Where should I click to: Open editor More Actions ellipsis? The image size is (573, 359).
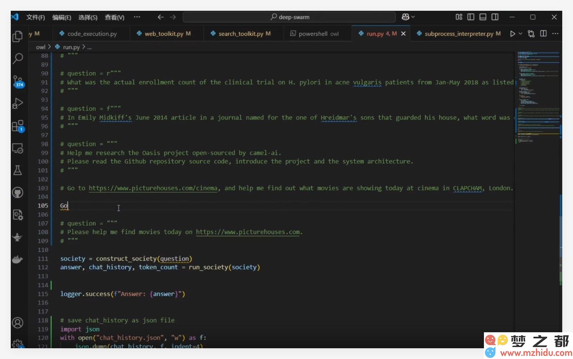click(x=555, y=34)
